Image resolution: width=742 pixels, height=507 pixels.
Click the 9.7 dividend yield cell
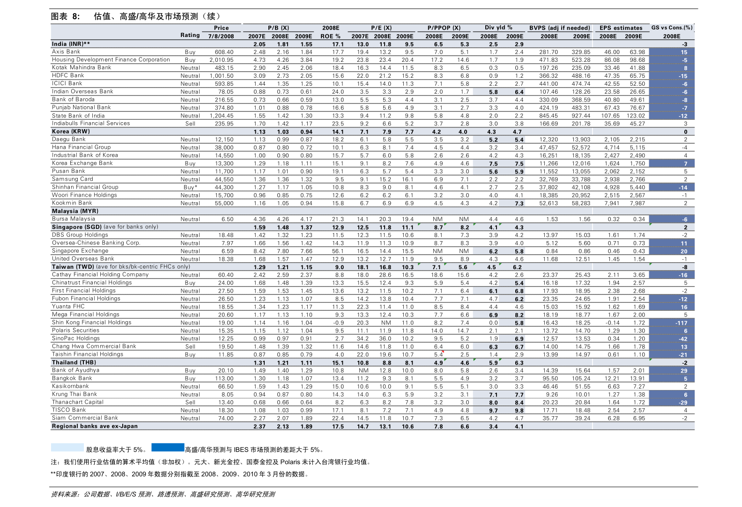pos(493,411)
